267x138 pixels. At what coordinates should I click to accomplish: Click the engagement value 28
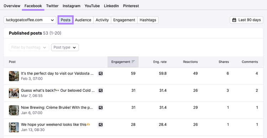coord(133,125)
